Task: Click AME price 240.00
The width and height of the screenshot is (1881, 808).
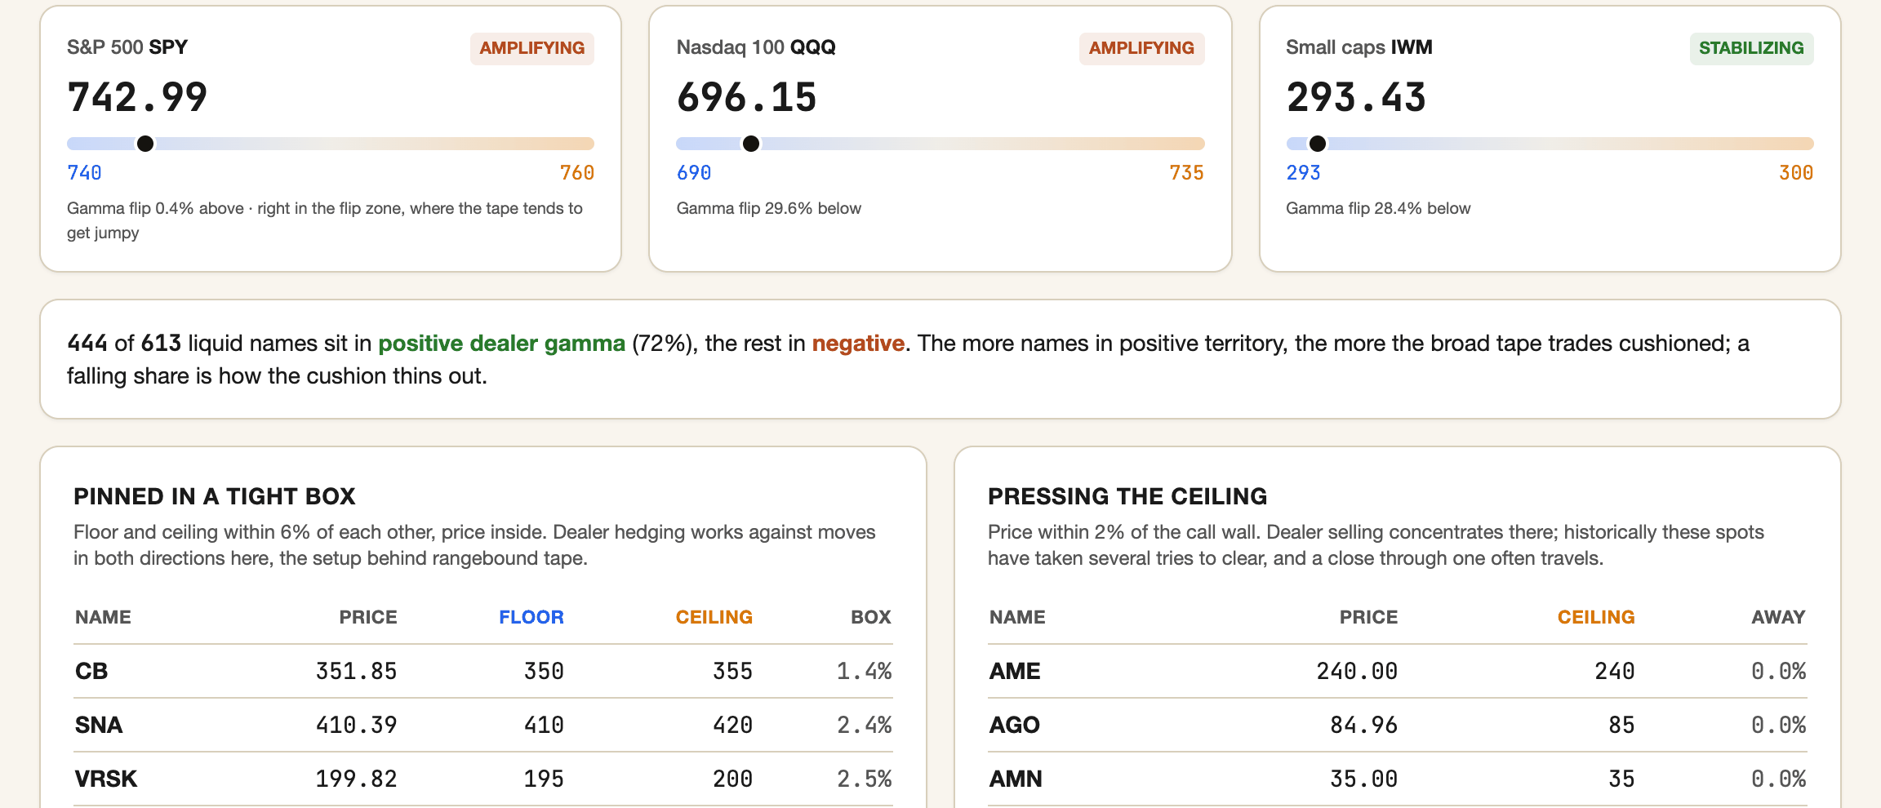Action: point(1357,671)
